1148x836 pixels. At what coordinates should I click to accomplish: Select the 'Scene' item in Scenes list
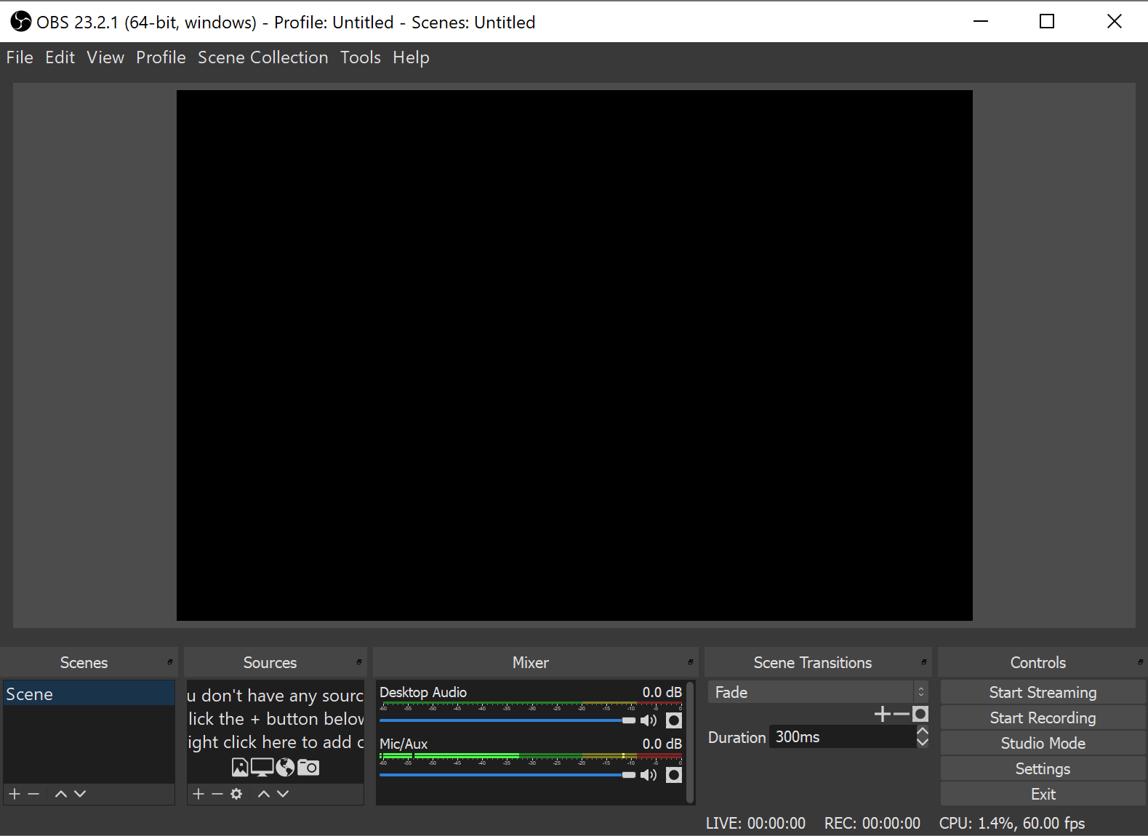tap(89, 694)
